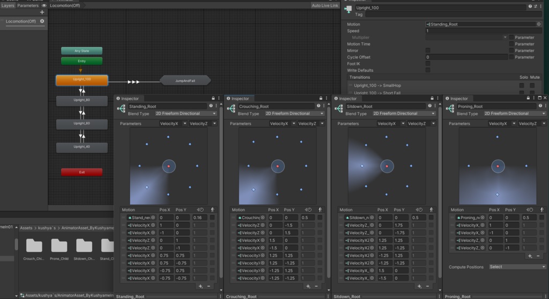549x299 pixels.
Task: Lock the Proning_Root inspector panel
Action: coord(528,99)
